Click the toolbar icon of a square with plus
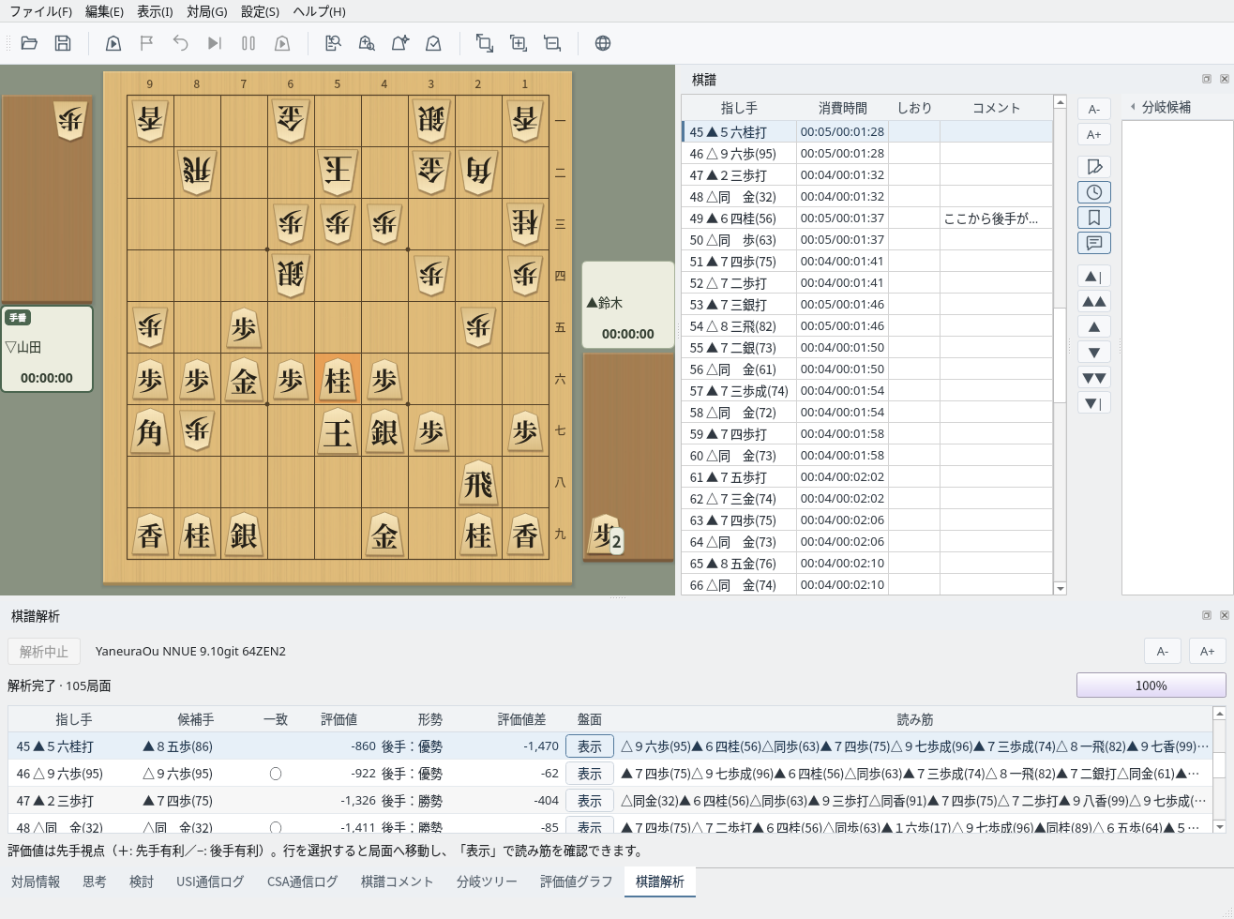Image resolution: width=1234 pixels, height=919 pixels. pyautogui.click(x=519, y=43)
